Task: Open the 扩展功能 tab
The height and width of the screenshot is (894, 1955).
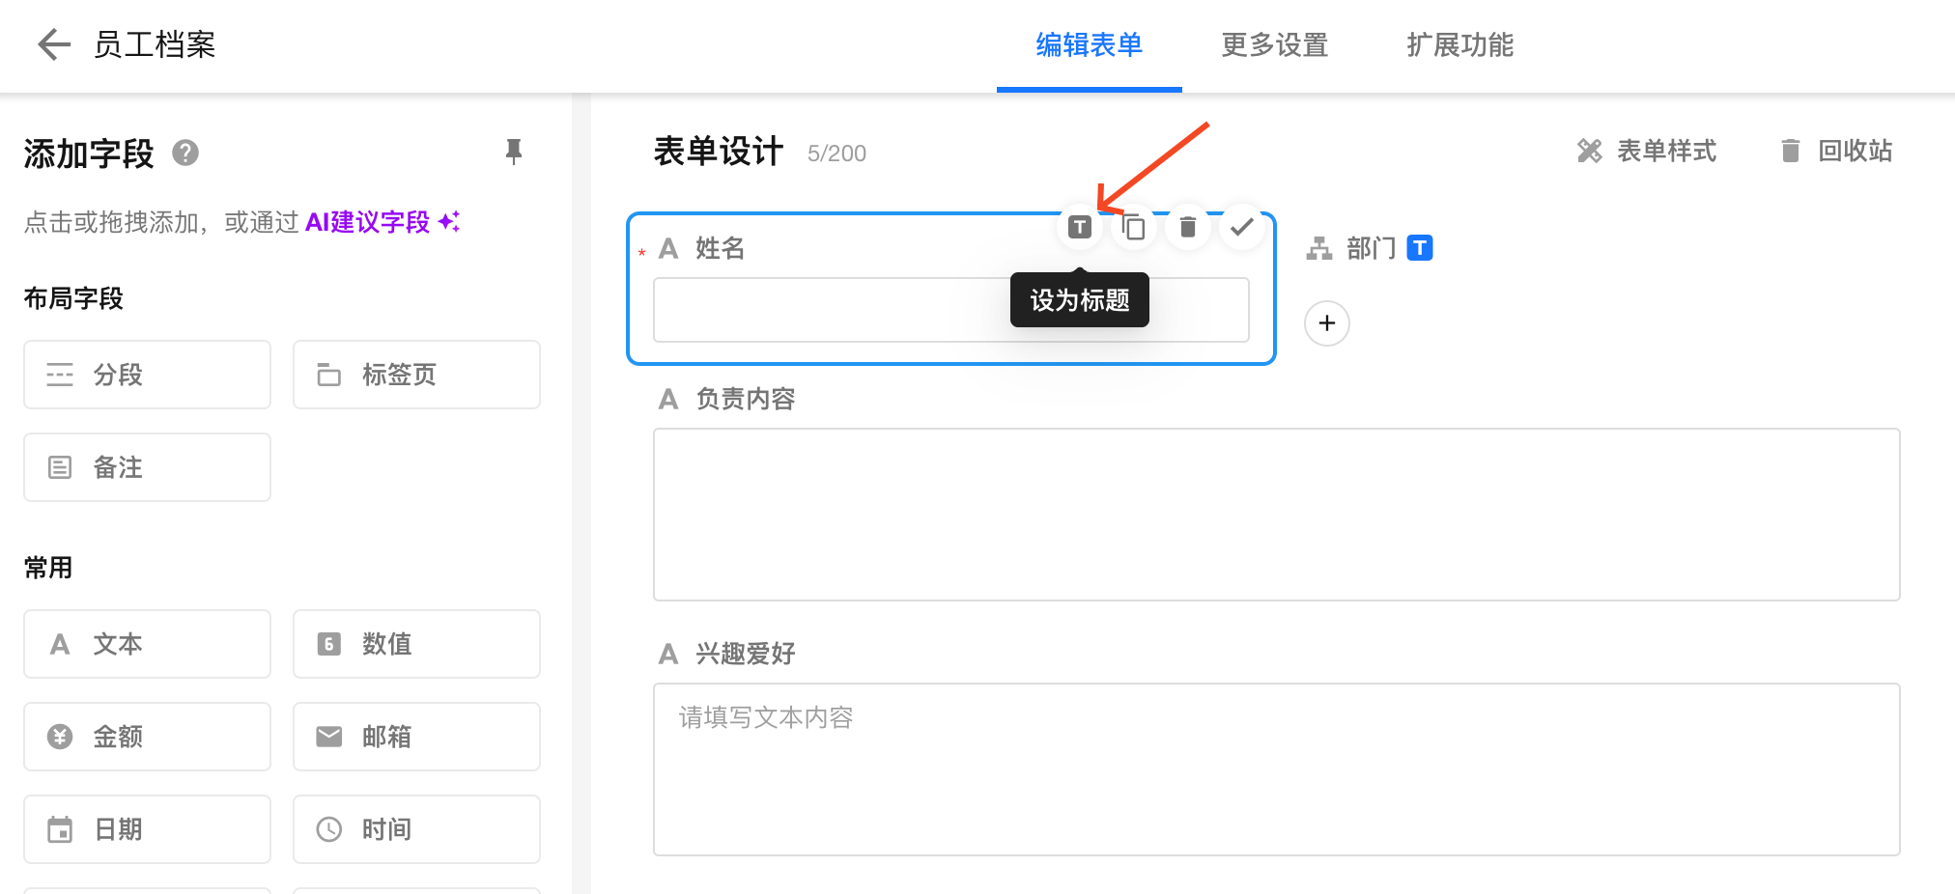Action: click(x=1459, y=45)
